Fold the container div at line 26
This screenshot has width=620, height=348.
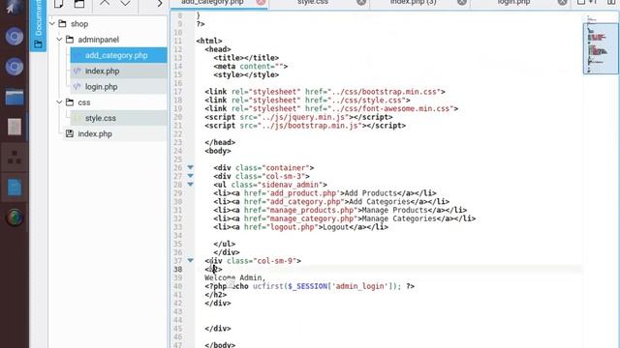tap(190, 167)
